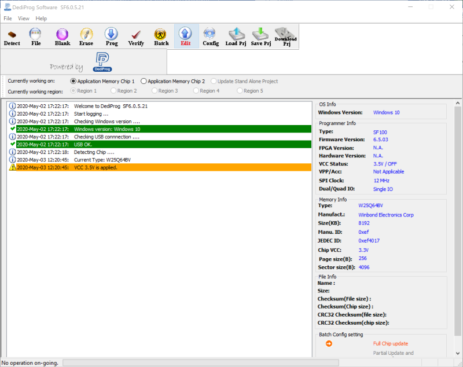The height and width of the screenshot is (367, 463).
Task: Click the Sector size value 4096
Action: pyautogui.click(x=364, y=267)
